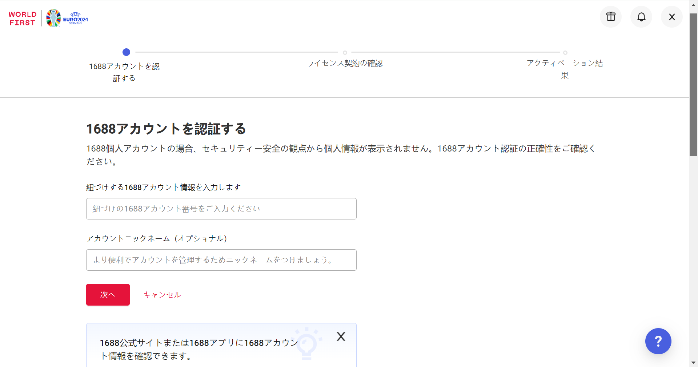Select the filled first step indicator dot
The width and height of the screenshot is (698, 367).
[x=126, y=52]
